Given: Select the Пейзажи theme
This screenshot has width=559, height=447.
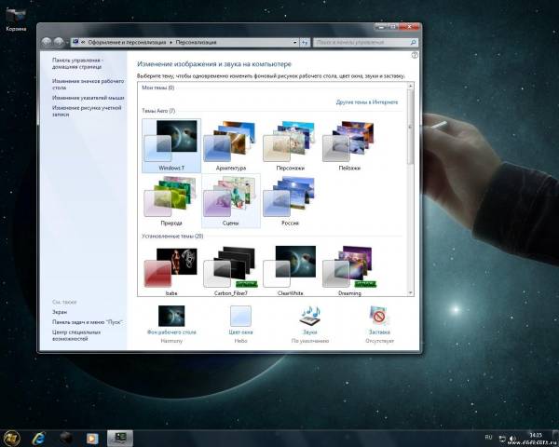Looking at the screenshot, I should click(x=349, y=146).
